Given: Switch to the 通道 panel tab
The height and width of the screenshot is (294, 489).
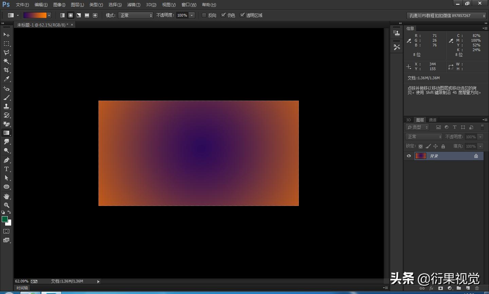Looking at the screenshot, I should tap(432, 120).
